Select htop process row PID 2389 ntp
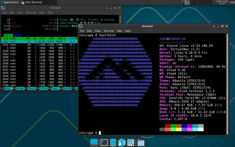The width and height of the screenshot is (235, 147). [39, 57]
